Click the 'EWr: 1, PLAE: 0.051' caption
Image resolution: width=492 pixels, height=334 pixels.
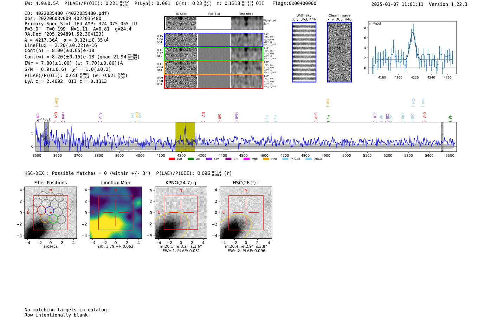(181, 251)
